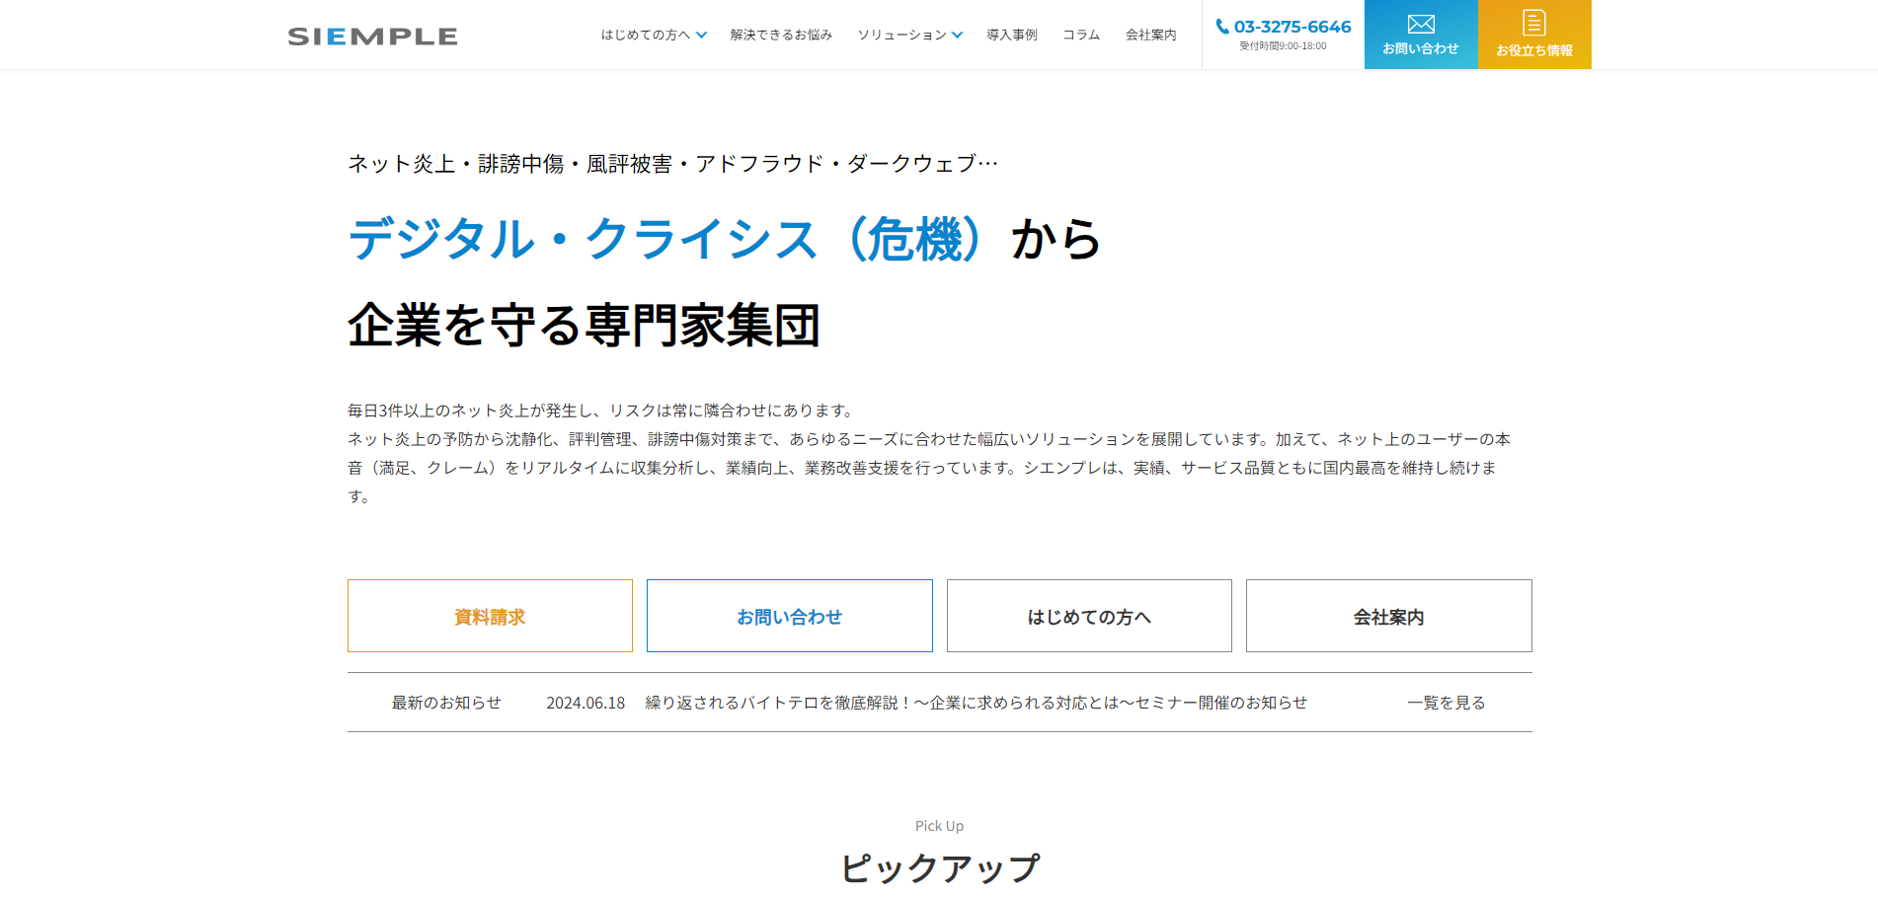Open the 導入事例 menu item
Viewport: 1878px width, 897px height.
tap(1012, 35)
